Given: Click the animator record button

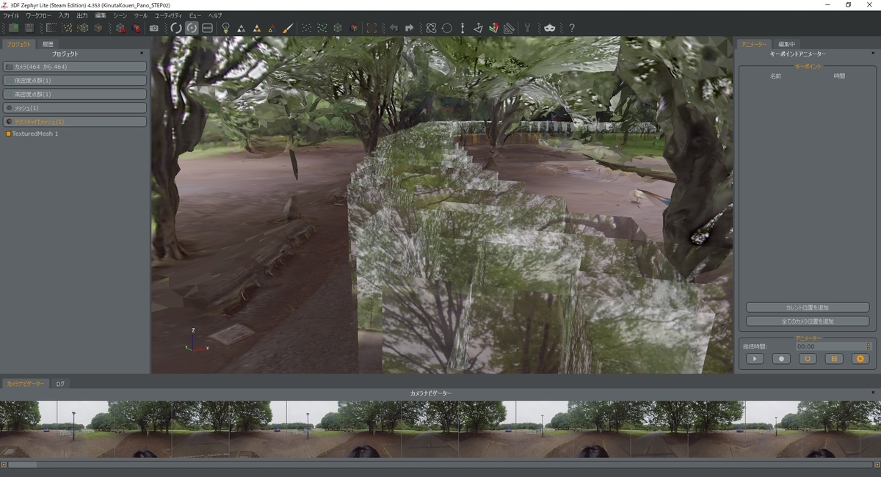Looking at the screenshot, I should coord(781,359).
